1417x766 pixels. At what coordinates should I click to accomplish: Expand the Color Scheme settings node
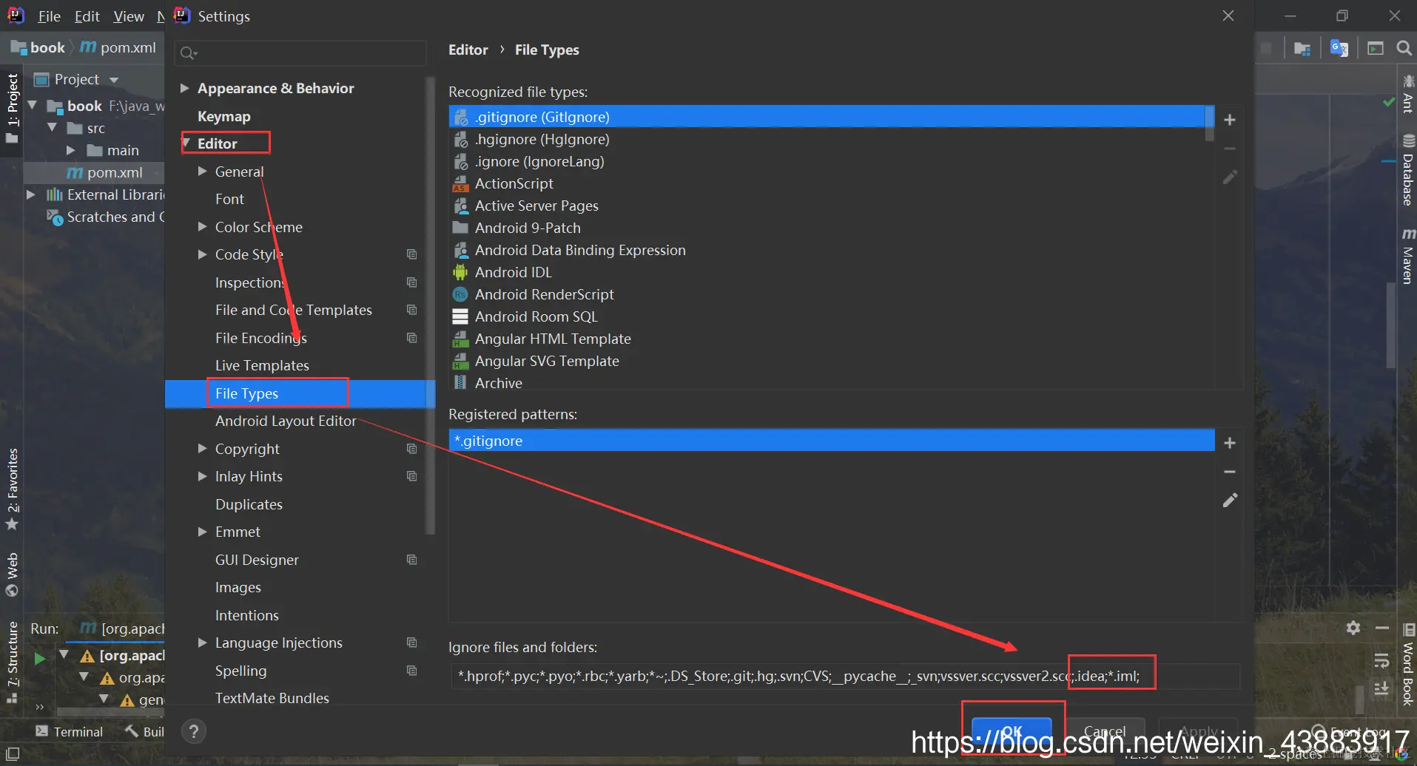202,226
